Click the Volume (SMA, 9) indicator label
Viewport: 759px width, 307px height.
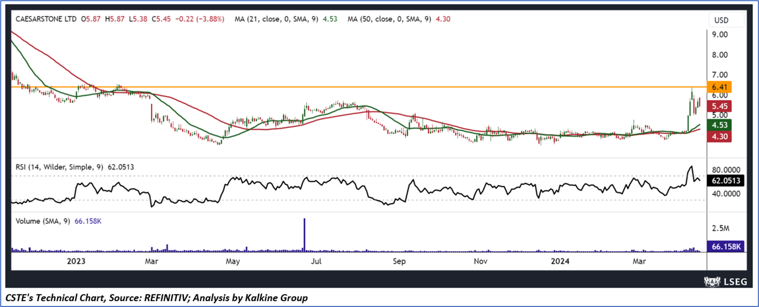(44, 221)
